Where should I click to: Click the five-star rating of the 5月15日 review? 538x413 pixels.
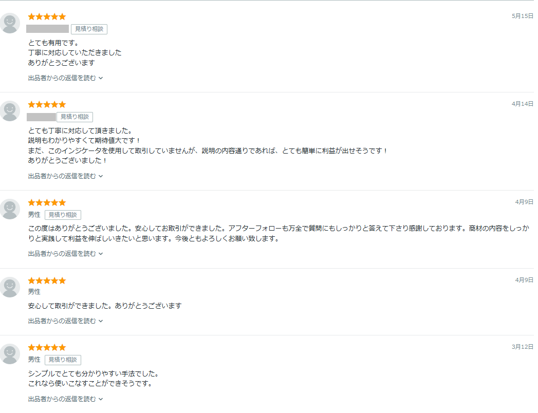pos(47,16)
